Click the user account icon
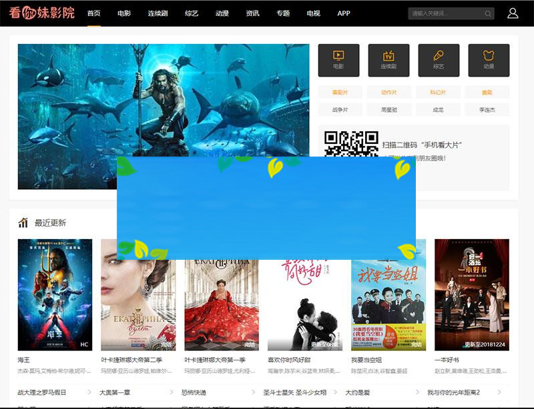The width and height of the screenshot is (534, 409). [512, 13]
